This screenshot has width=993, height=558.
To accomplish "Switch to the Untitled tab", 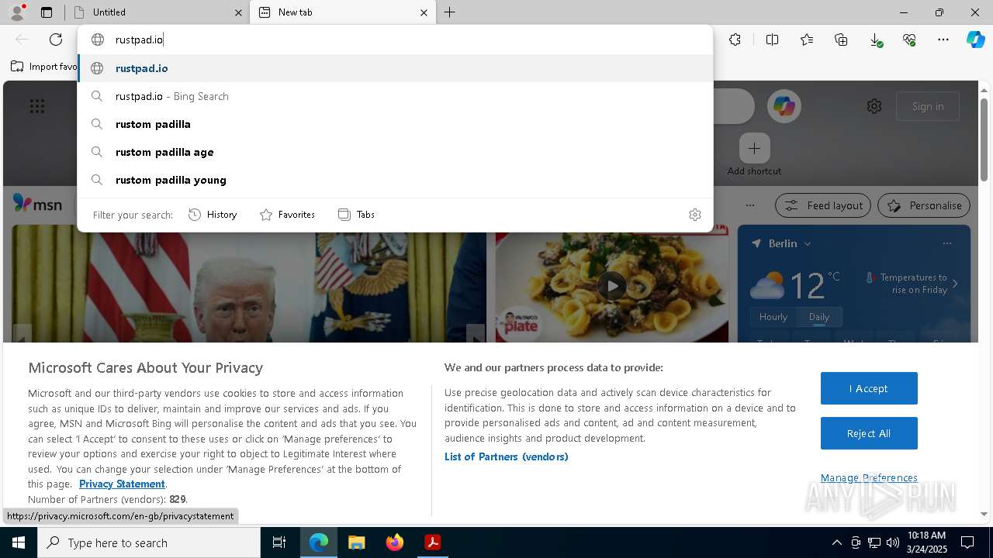I will tap(157, 12).
